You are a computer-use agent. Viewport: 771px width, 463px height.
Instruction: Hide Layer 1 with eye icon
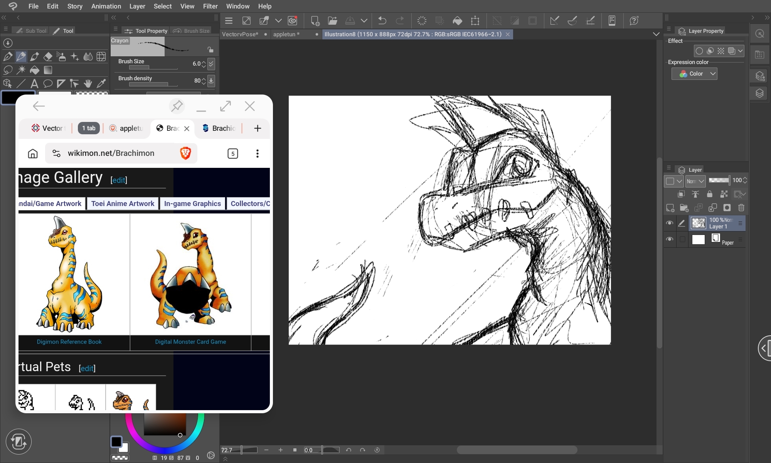click(x=670, y=223)
